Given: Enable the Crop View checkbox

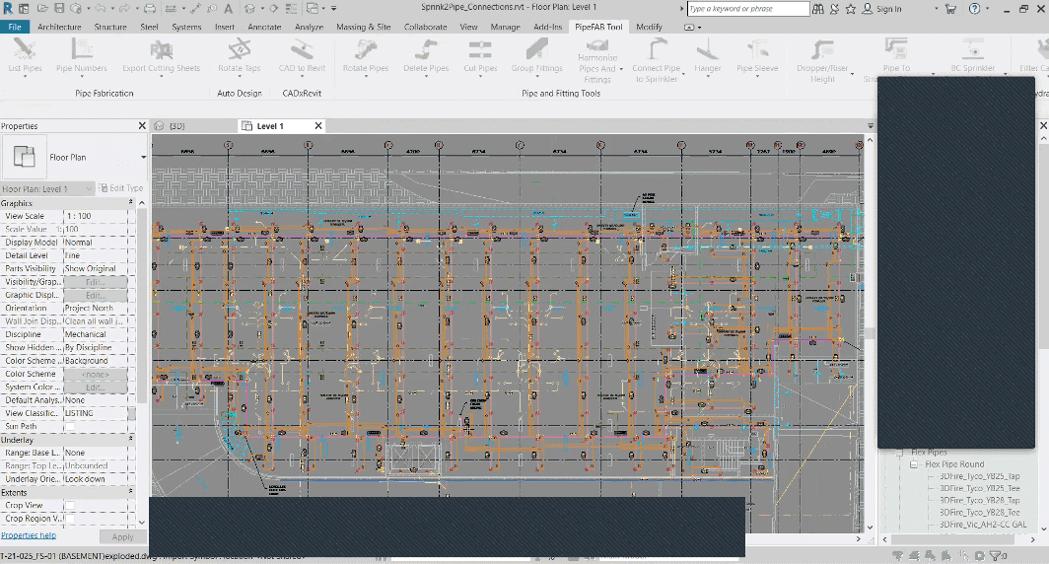Looking at the screenshot, I should coord(70,506).
